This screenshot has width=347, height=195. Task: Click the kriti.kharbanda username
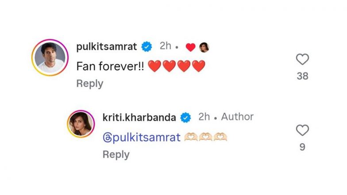click(x=139, y=118)
